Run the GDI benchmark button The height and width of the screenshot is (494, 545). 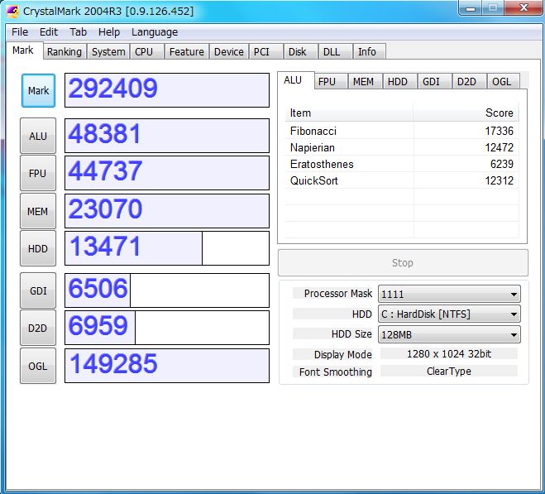click(x=38, y=290)
